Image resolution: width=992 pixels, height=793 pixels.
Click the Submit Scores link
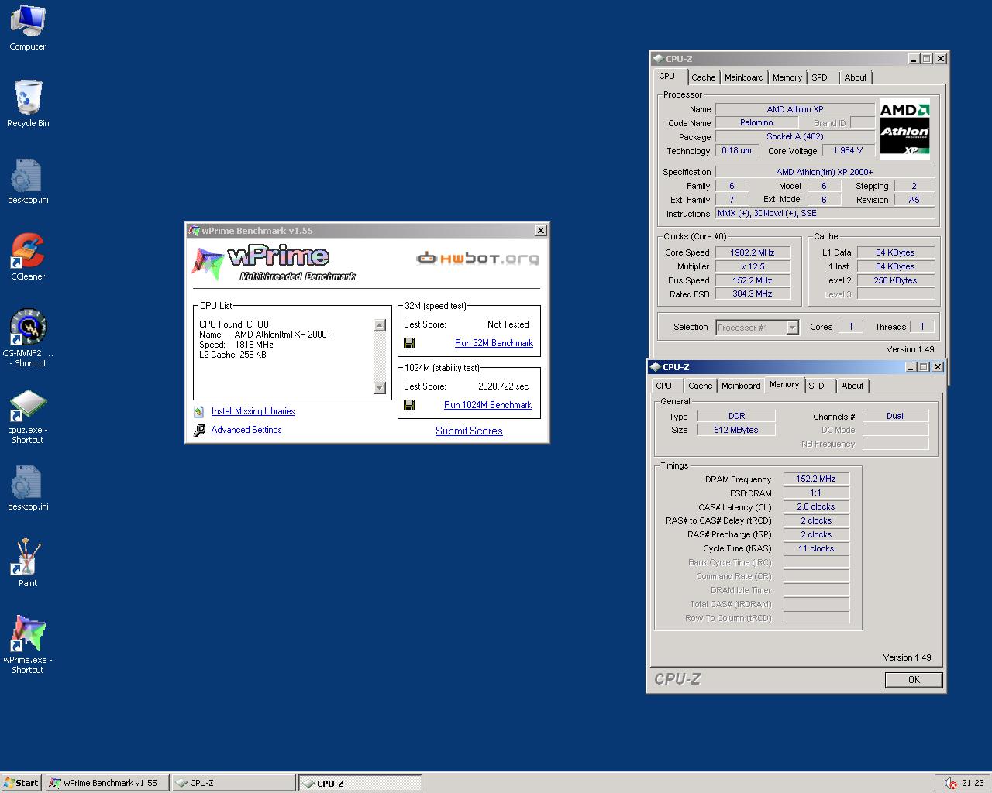tap(469, 431)
